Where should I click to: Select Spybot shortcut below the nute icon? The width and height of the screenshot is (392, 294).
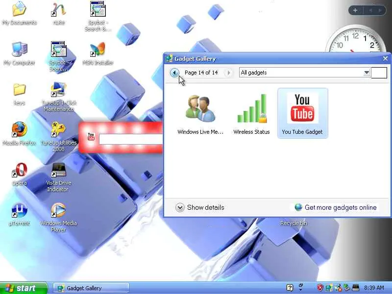point(59,56)
